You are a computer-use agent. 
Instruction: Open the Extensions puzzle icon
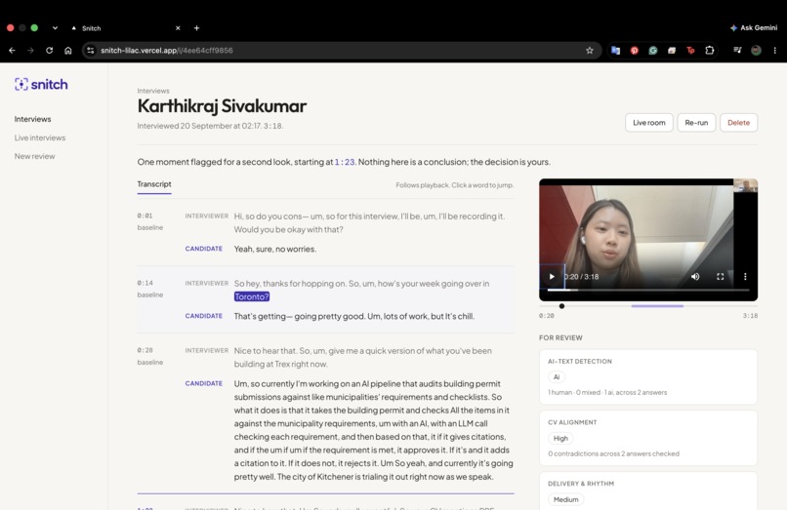(710, 50)
